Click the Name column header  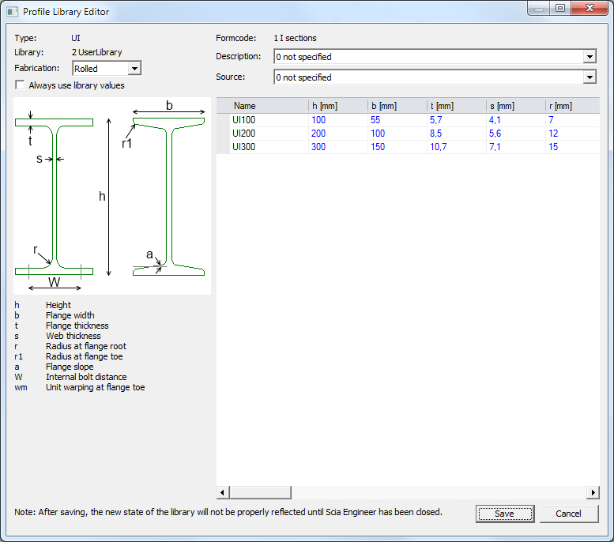[x=269, y=106]
